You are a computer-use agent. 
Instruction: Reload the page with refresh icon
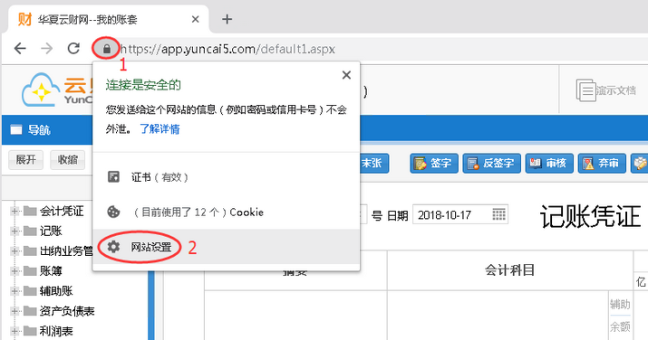pos(73,49)
